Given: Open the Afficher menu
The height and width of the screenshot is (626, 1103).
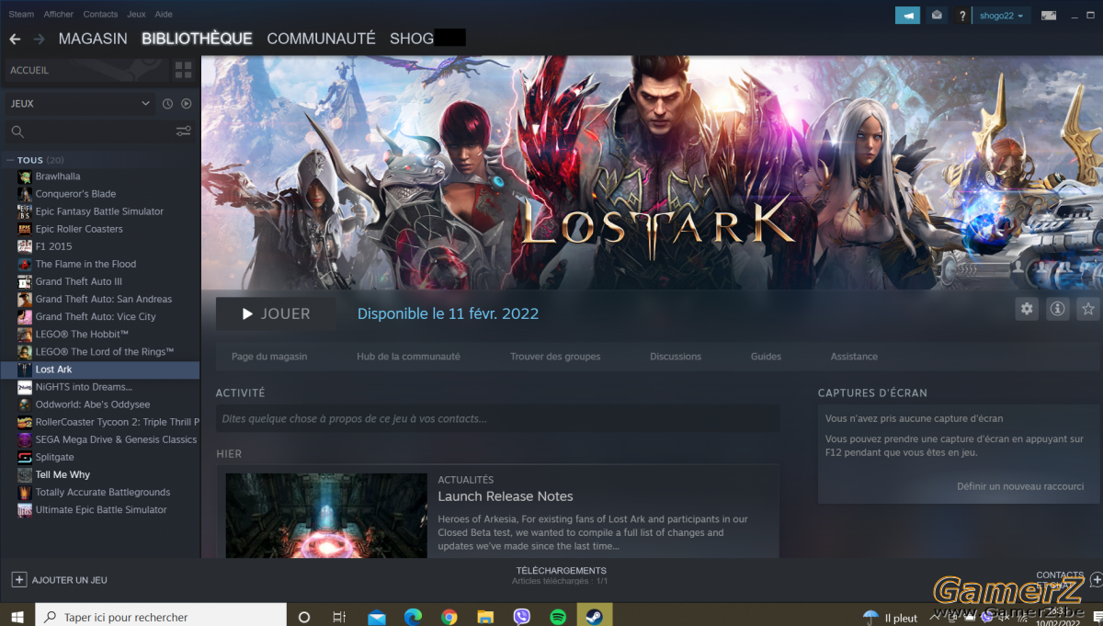Looking at the screenshot, I should tap(59, 14).
